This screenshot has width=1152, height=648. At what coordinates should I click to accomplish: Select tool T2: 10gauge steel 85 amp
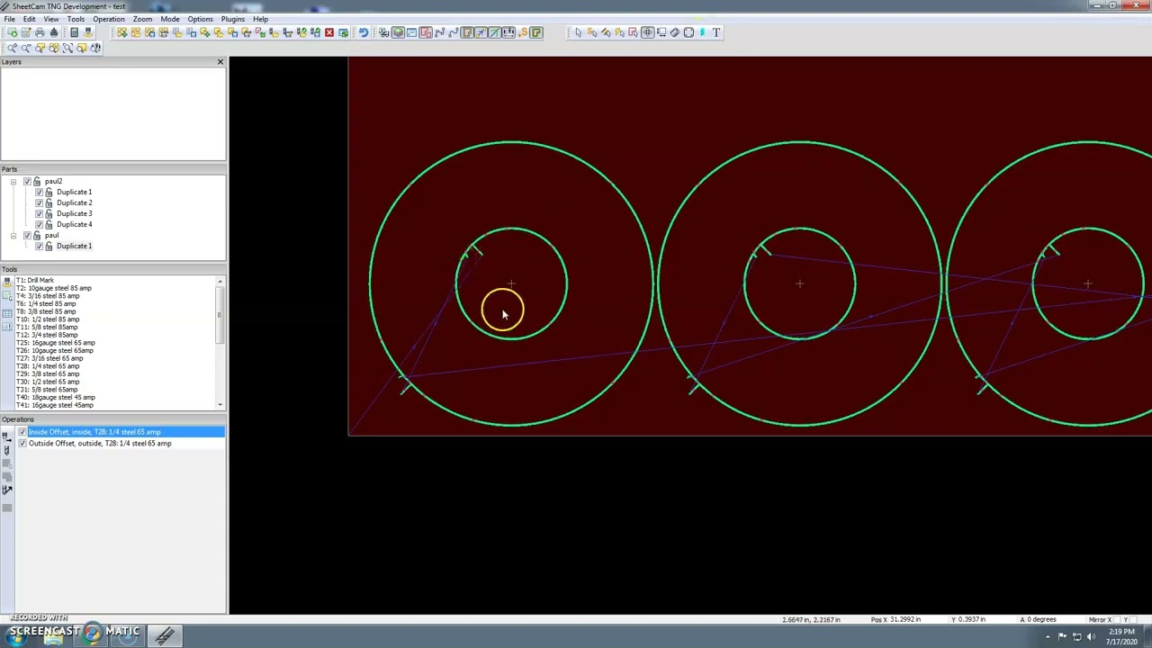pyautogui.click(x=54, y=288)
